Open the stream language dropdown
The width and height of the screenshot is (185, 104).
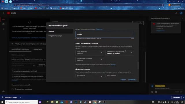pyautogui.click(x=90, y=53)
